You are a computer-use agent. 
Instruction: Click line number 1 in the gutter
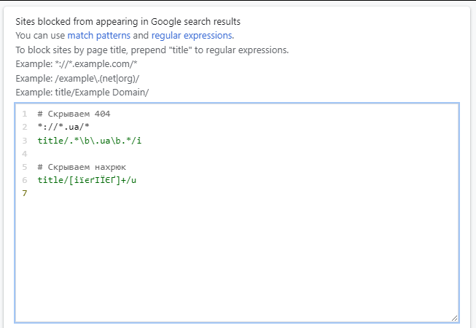[x=24, y=114]
